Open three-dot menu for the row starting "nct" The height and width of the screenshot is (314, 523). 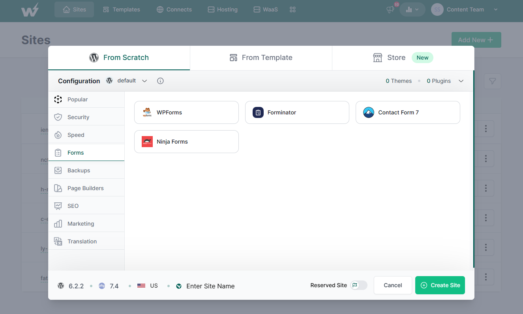[x=486, y=159]
